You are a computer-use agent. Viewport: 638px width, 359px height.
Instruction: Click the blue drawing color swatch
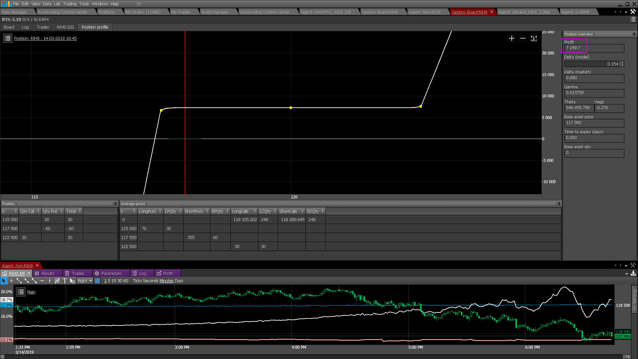97,281
